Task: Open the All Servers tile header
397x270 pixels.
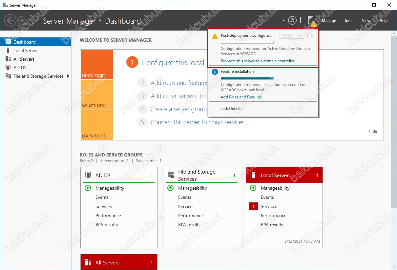Action: (x=119, y=262)
